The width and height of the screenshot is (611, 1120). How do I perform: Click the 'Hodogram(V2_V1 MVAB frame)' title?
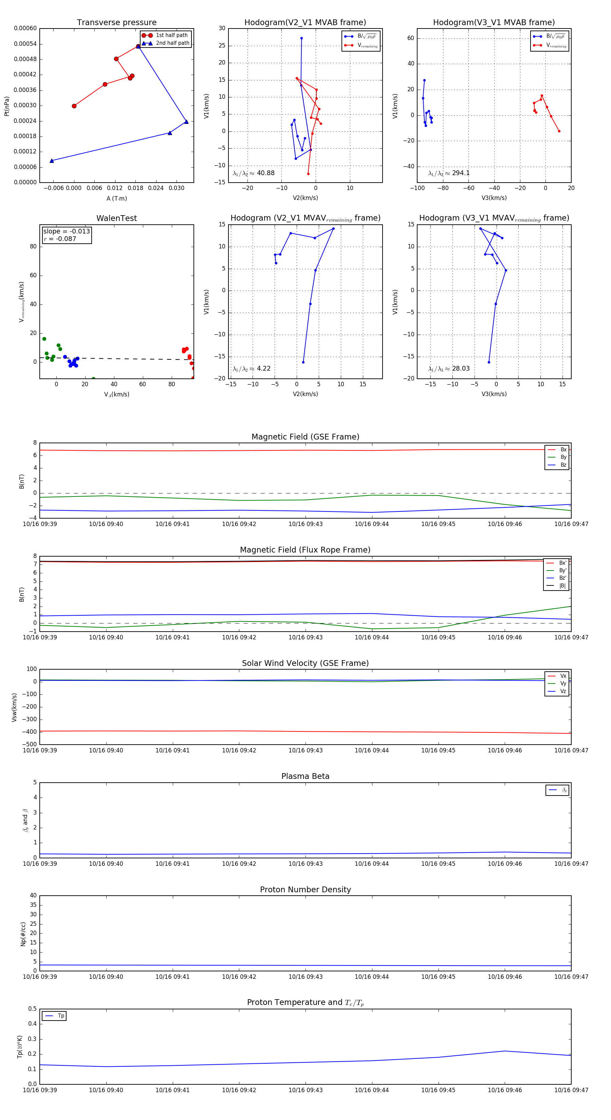click(x=305, y=23)
